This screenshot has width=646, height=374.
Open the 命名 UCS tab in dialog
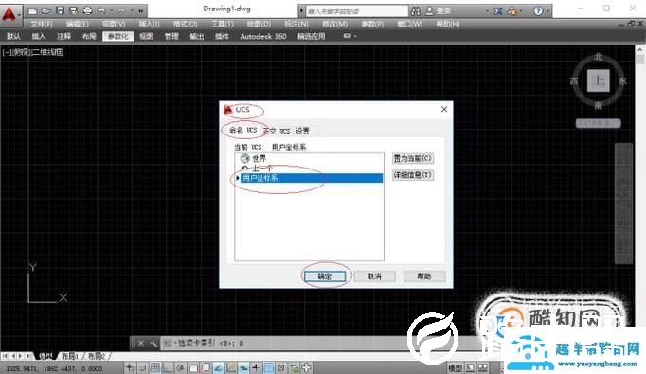point(243,130)
